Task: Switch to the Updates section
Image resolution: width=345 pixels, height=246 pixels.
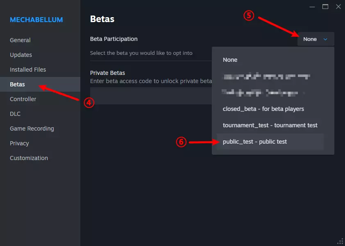Action: [x=21, y=55]
